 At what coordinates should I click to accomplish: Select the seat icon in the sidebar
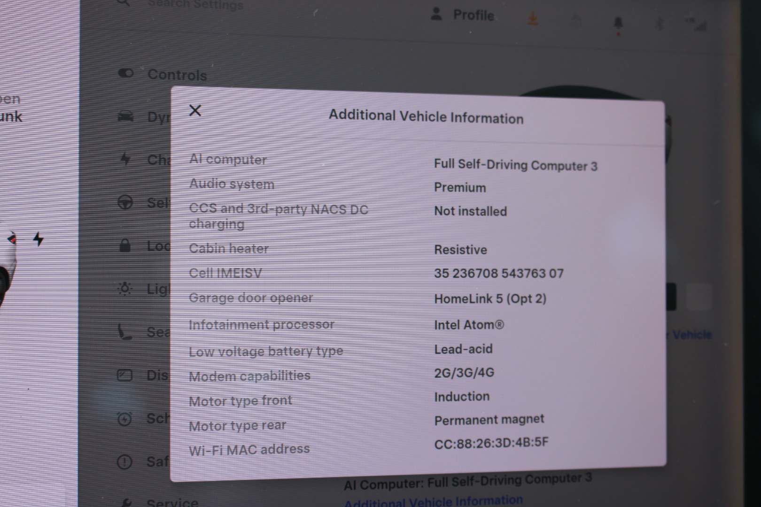click(x=124, y=332)
